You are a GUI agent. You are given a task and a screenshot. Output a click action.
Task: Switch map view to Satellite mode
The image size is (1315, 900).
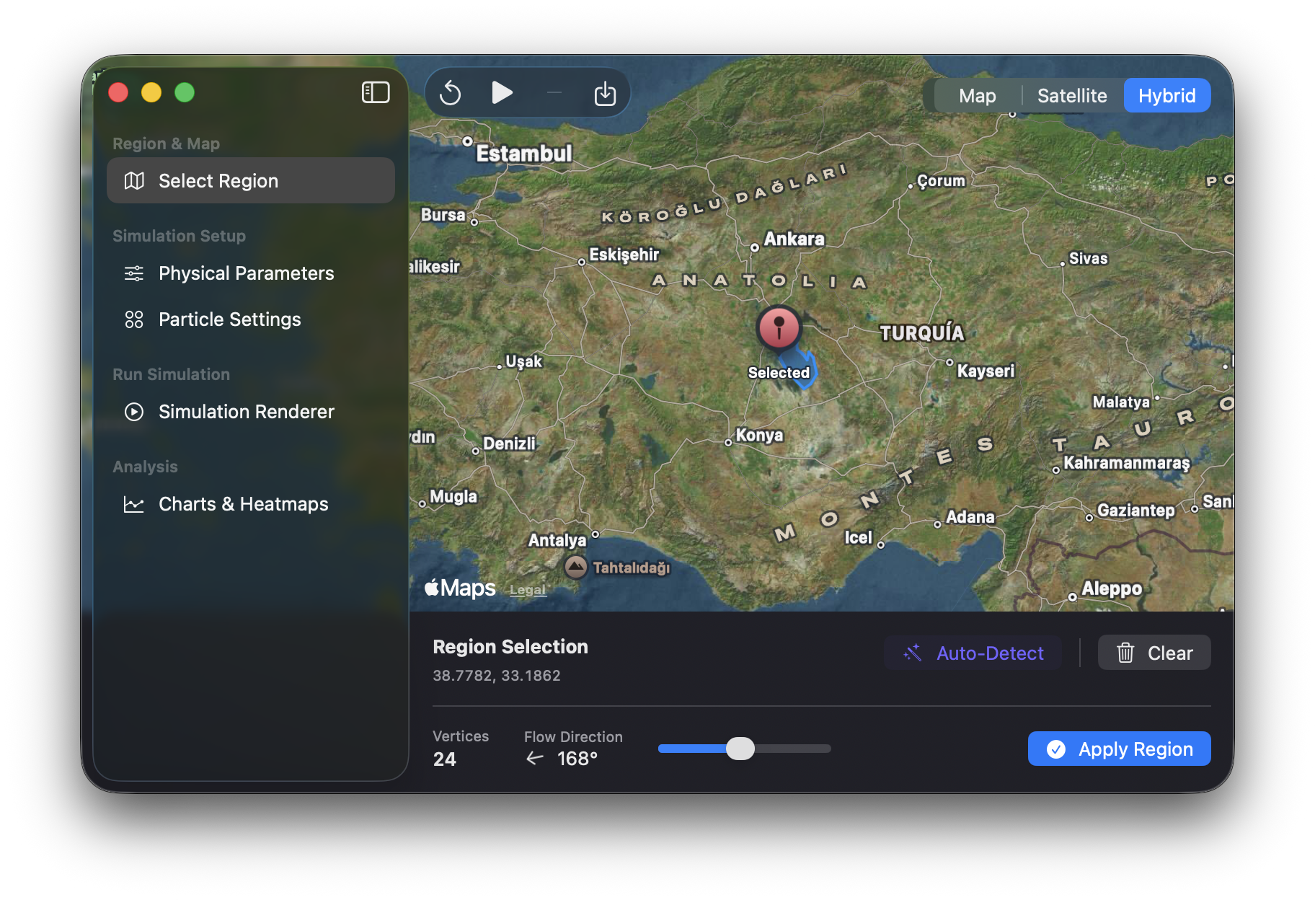point(1071,96)
